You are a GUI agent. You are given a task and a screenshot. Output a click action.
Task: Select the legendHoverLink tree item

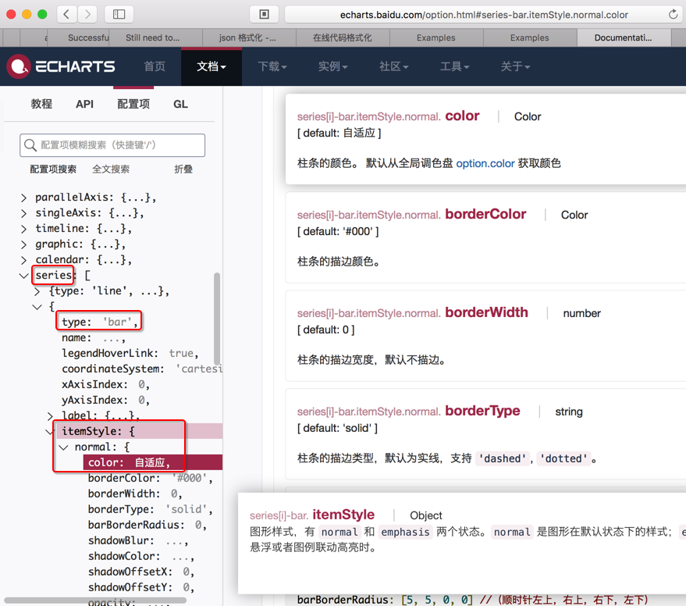click(130, 353)
